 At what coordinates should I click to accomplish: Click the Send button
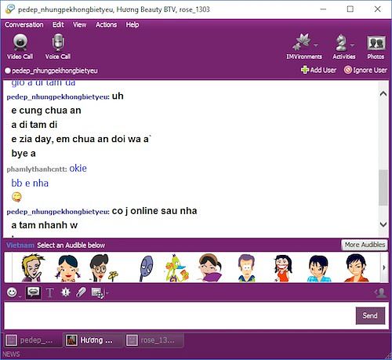point(370,315)
